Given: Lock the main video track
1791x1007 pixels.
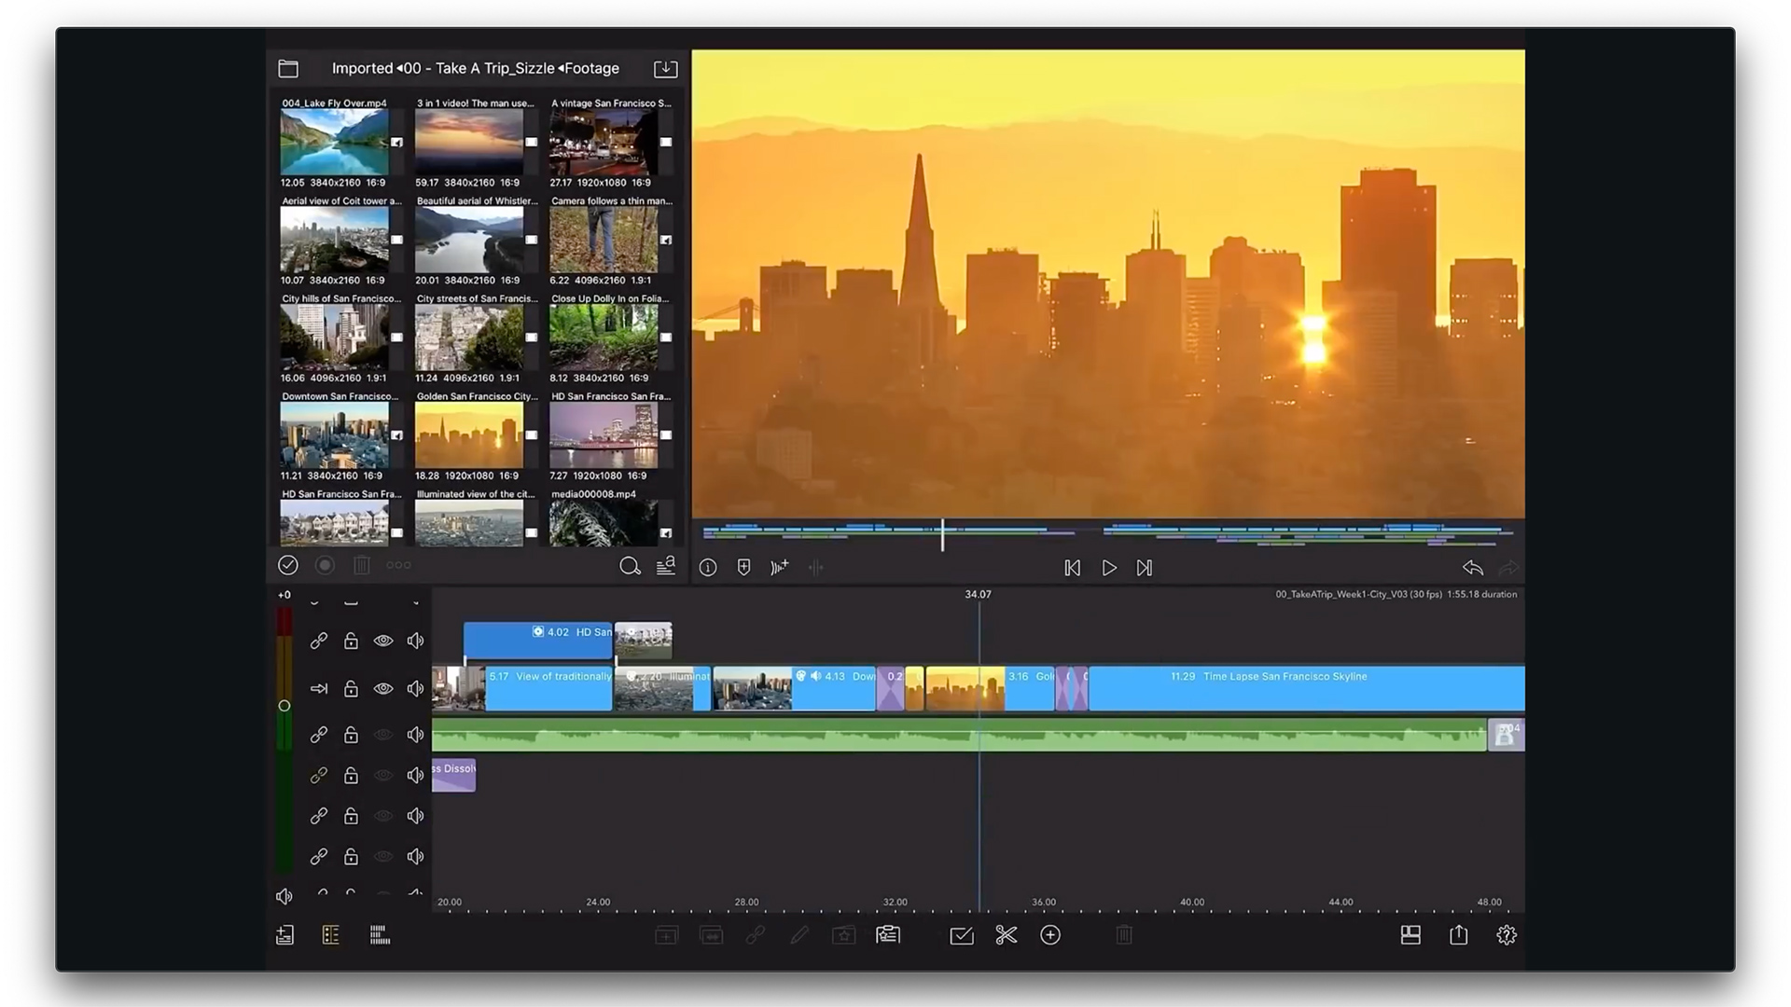Looking at the screenshot, I should tap(351, 689).
